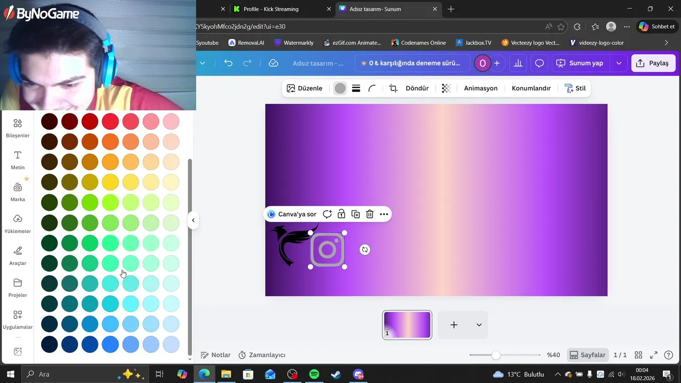Viewport: 681px width, 383px height.
Task: Expand the Sunum yap dropdown arrow
Action: (619, 63)
